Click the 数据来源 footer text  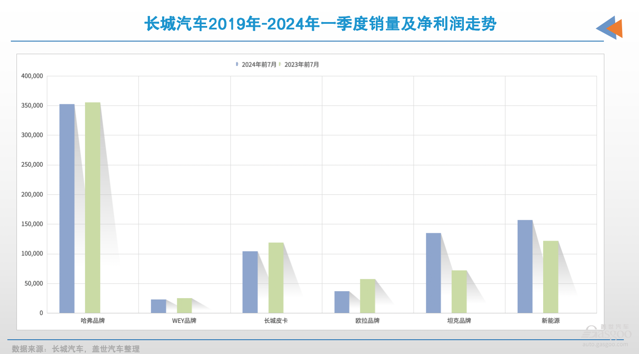pos(76,349)
